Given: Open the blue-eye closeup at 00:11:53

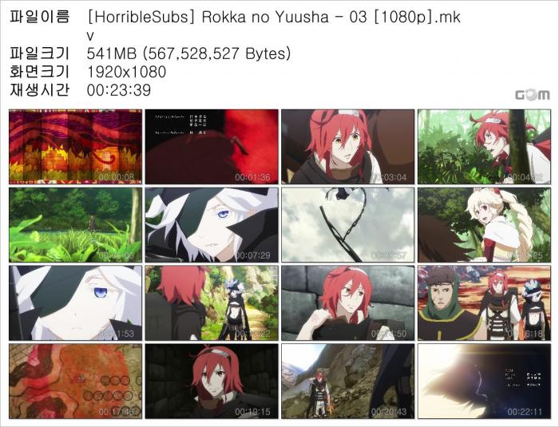Looking at the screenshot, I should [76, 303].
